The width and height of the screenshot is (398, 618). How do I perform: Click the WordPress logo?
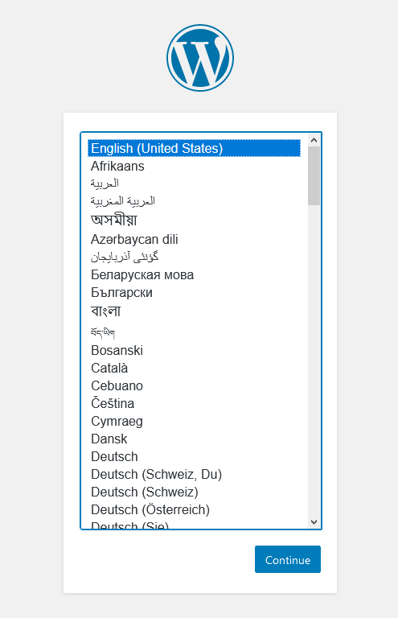200,58
